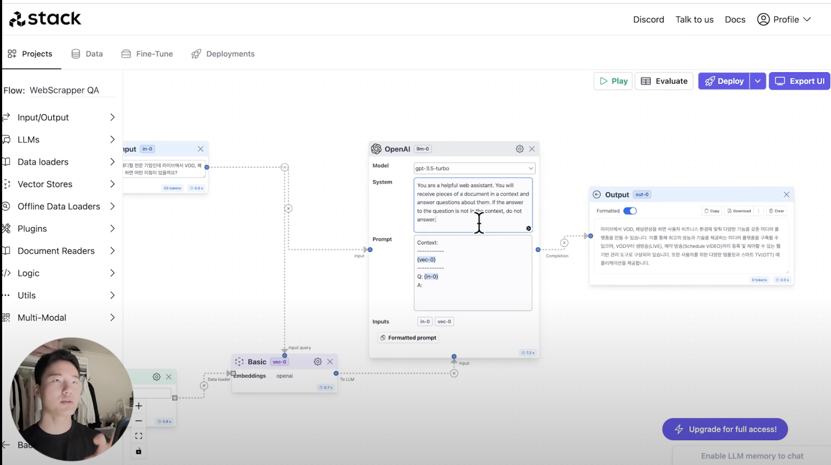Click the Profile avatar icon
Screen dimensions: 831x465
763,19
